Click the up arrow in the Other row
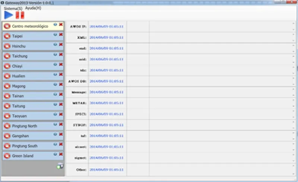Screen dimensions: 298x182 [x=294, y=166]
